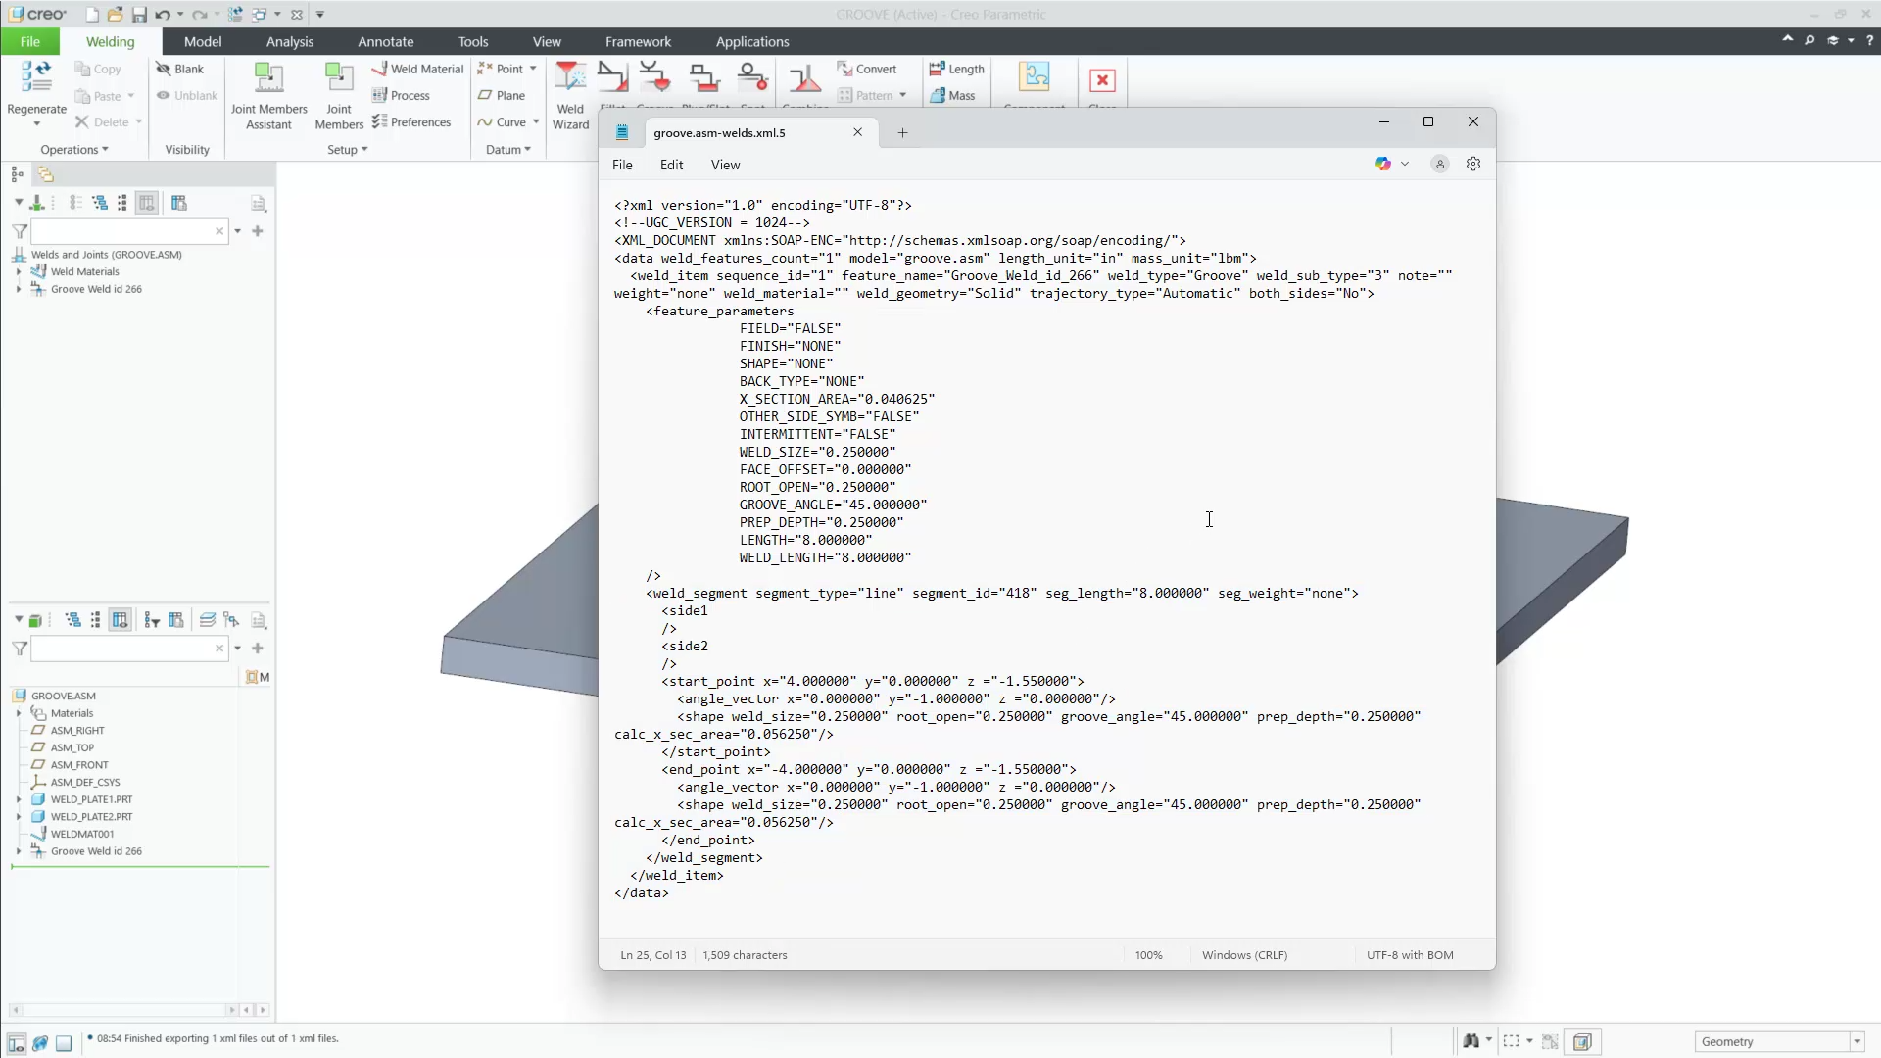Click Save icon in quick access toolbar
This screenshot has height=1058, width=1881.
pyautogui.click(x=139, y=15)
